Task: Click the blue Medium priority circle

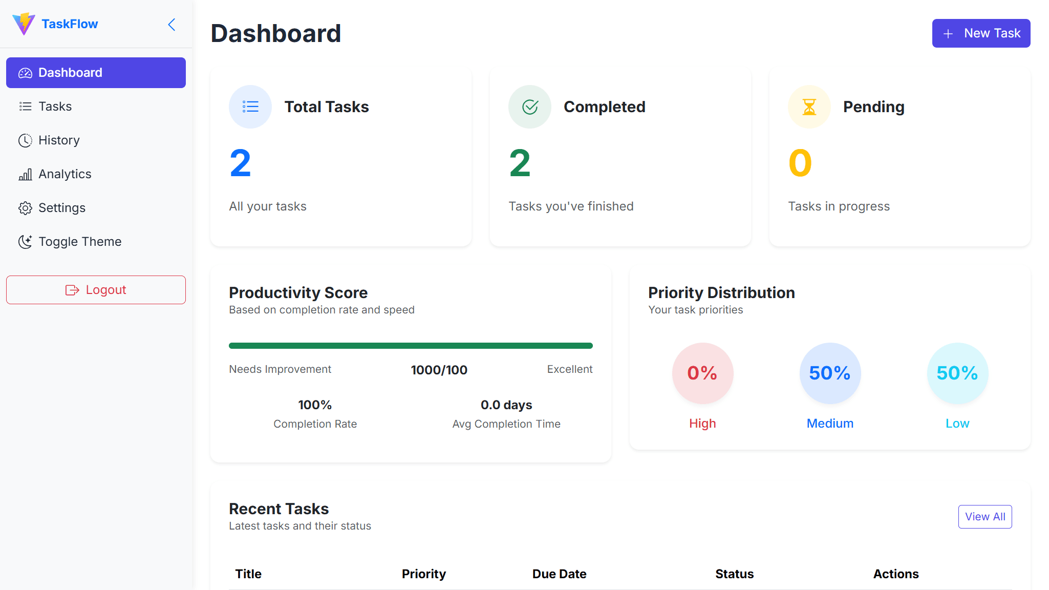Action: (829, 373)
